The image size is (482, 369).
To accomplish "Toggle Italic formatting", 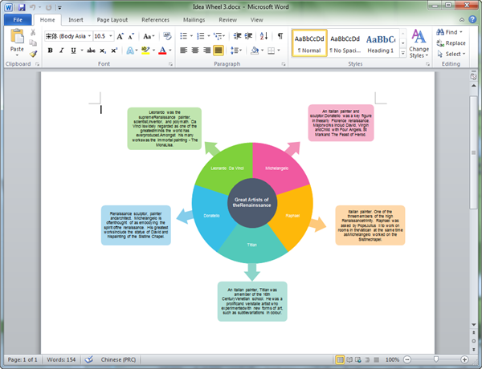I will (x=62, y=51).
